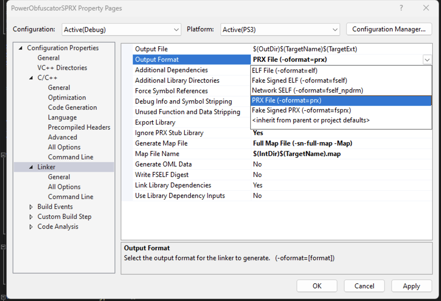Open Configuration Manager

tap(389, 29)
